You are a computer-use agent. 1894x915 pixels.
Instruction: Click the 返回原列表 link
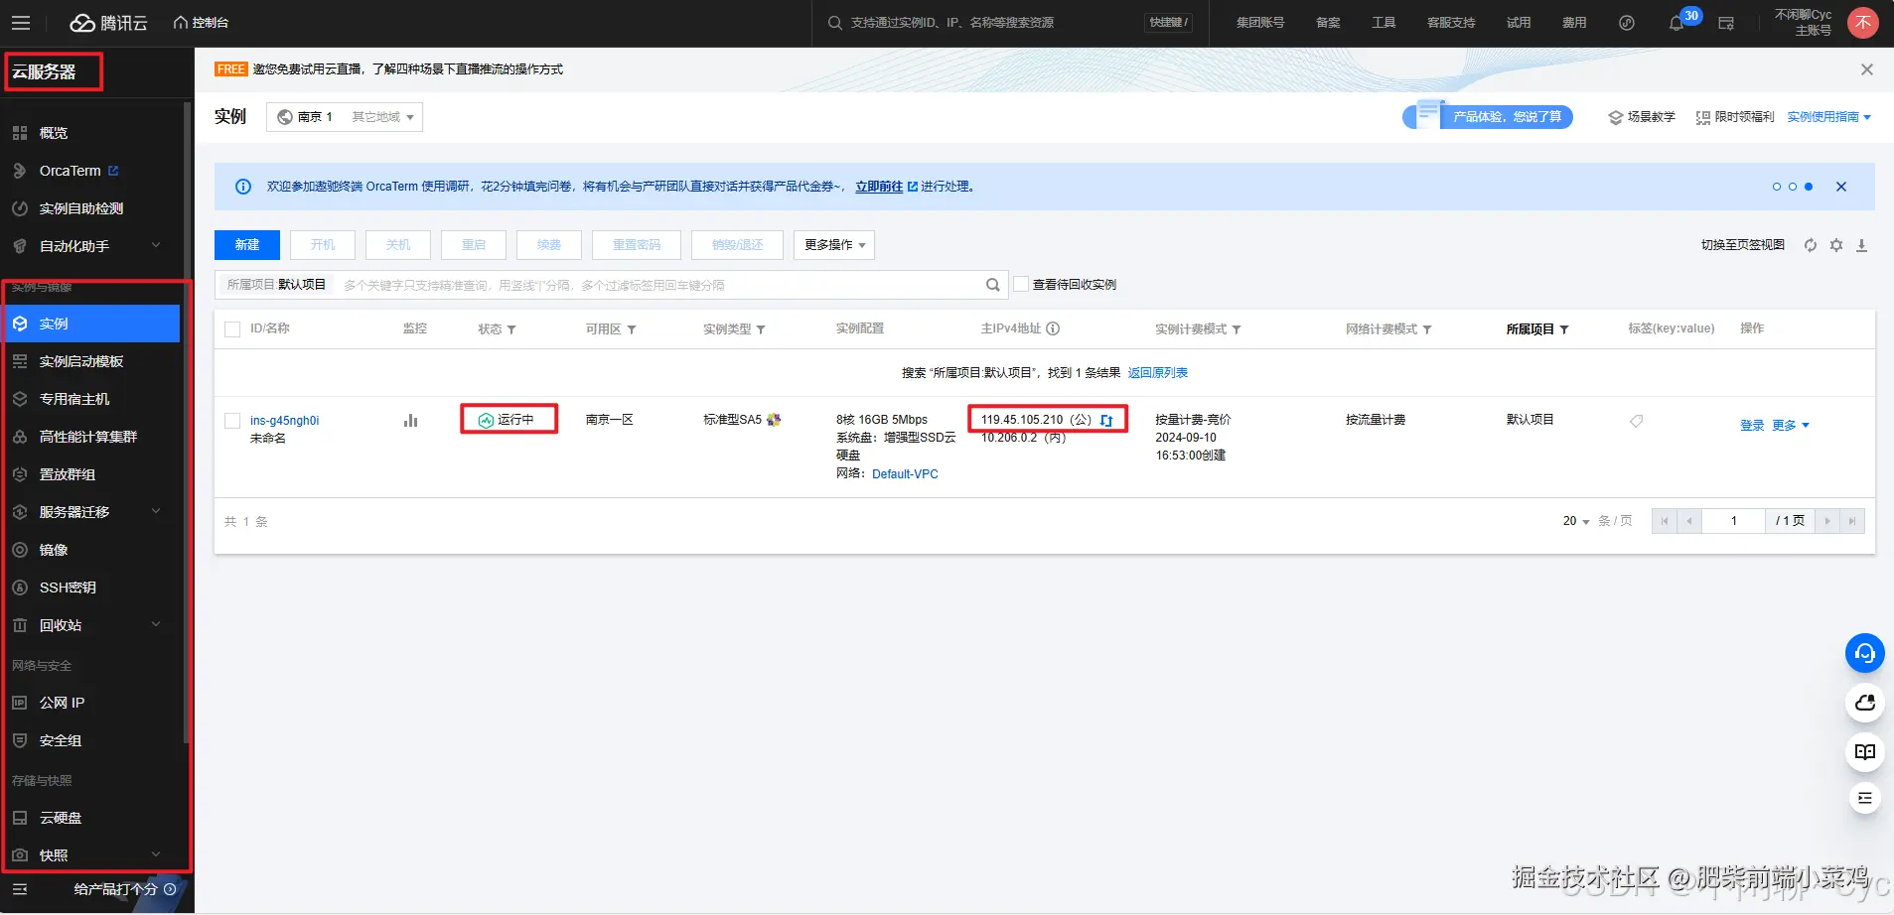click(1158, 373)
